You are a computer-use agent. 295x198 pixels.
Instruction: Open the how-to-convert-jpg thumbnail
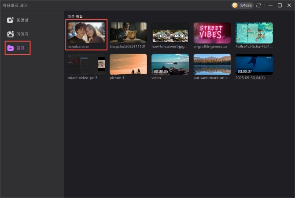tap(170, 33)
